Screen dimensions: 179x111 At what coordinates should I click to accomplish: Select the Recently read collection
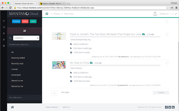(x=17, y=64)
